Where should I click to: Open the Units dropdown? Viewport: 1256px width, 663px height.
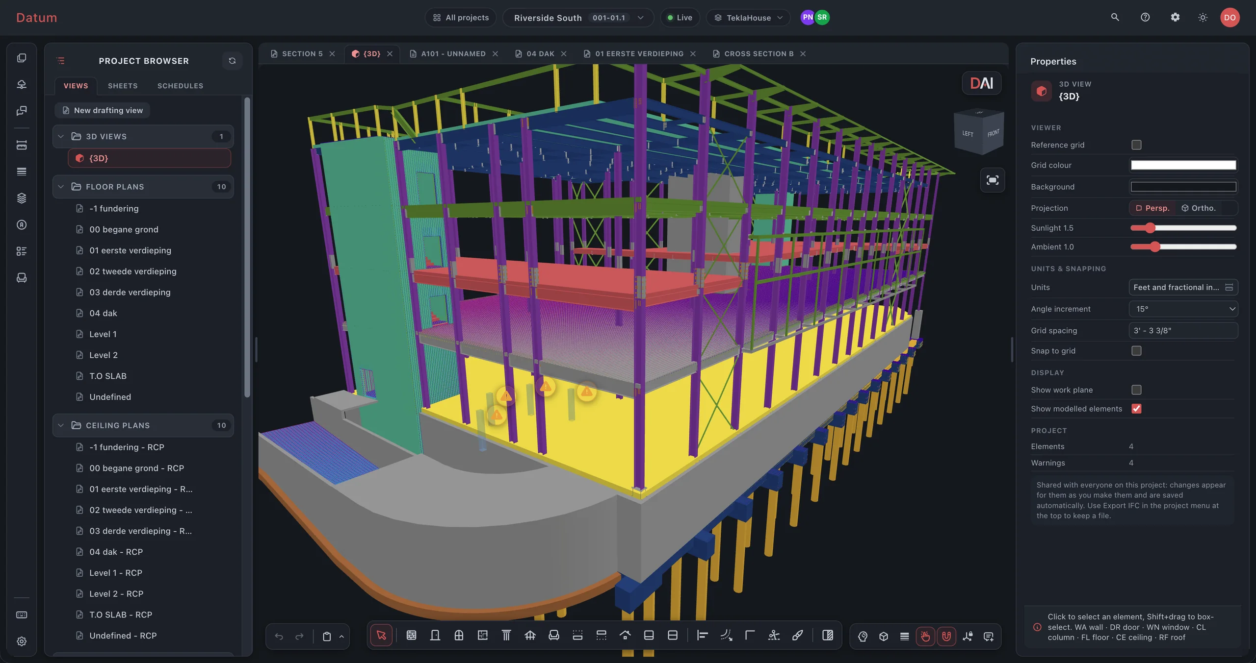coord(1183,288)
